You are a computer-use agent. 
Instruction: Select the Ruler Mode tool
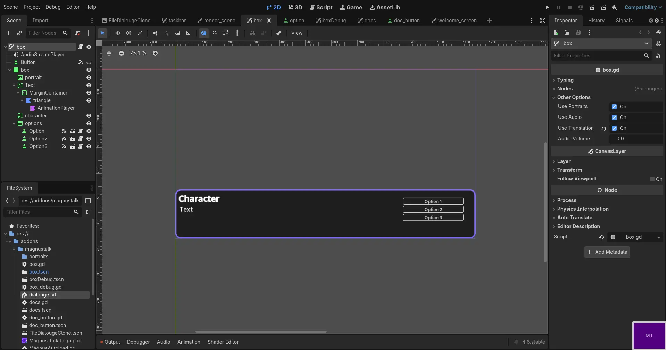189,33
